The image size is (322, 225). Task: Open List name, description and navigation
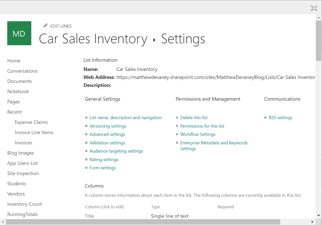pyautogui.click(x=125, y=117)
